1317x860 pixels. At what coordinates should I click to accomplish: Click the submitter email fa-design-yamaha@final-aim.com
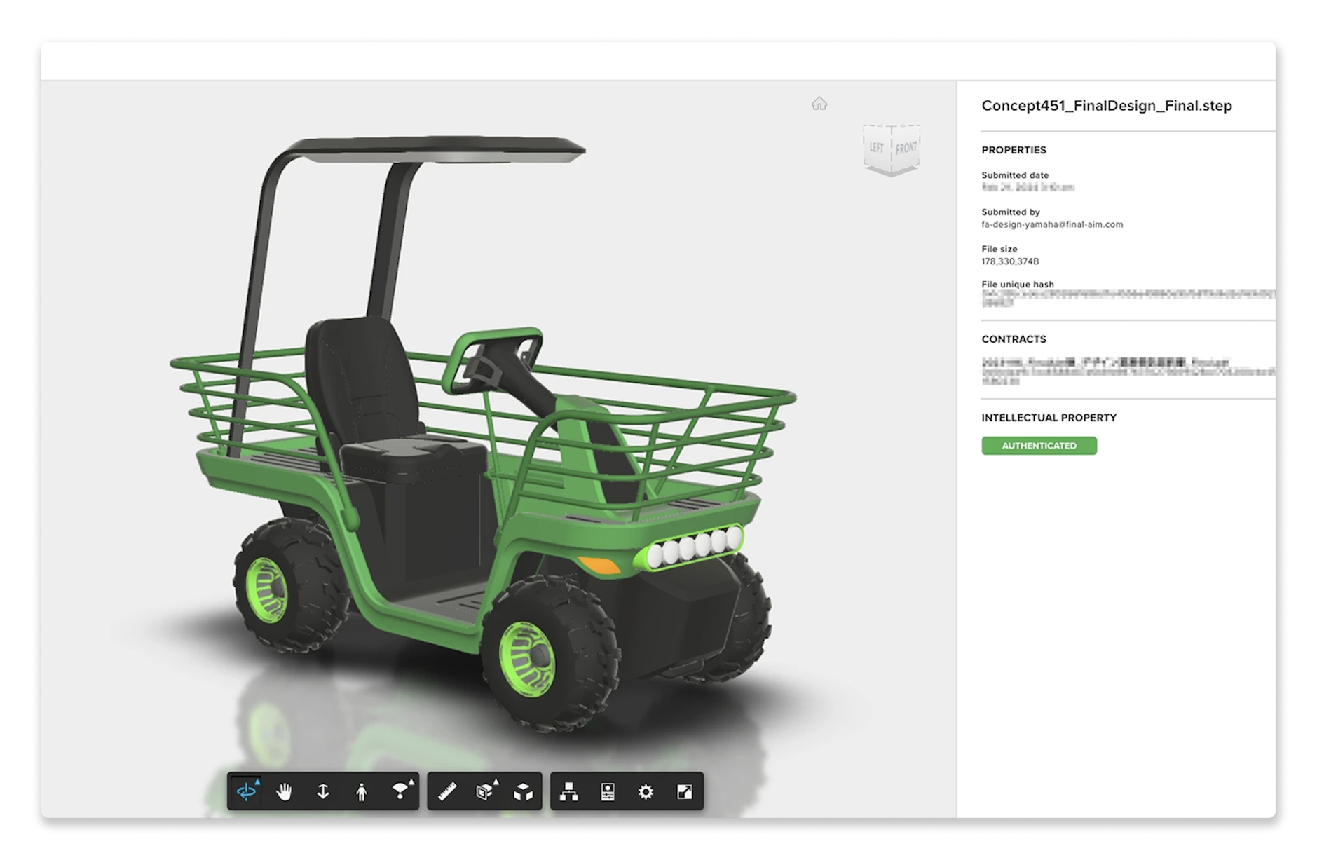[x=1052, y=225]
